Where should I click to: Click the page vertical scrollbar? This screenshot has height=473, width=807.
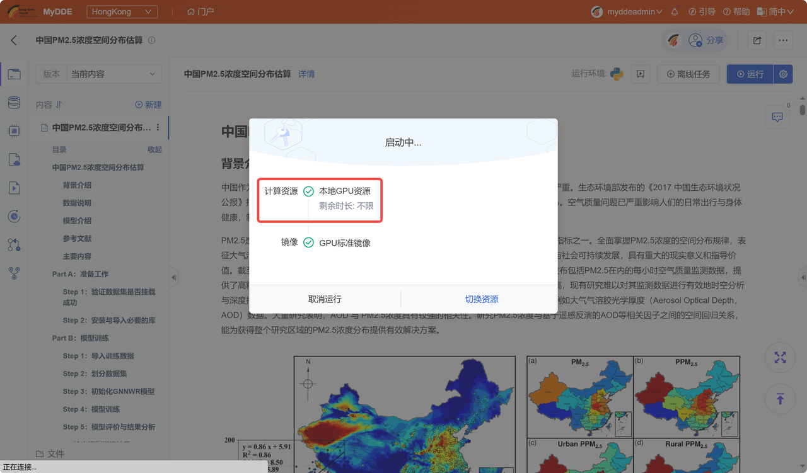[803, 110]
